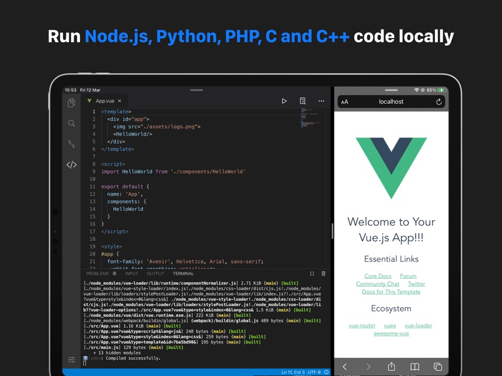Open the awesome-vue link
502x376 pixels.
(391, 333)
